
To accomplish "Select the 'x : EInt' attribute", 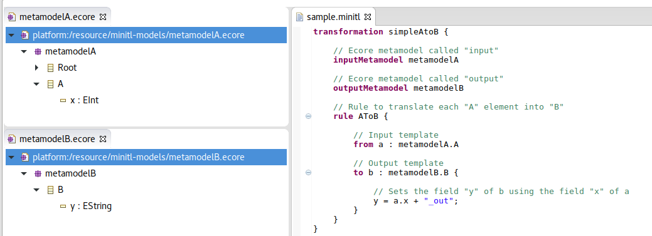I will 85,100.
